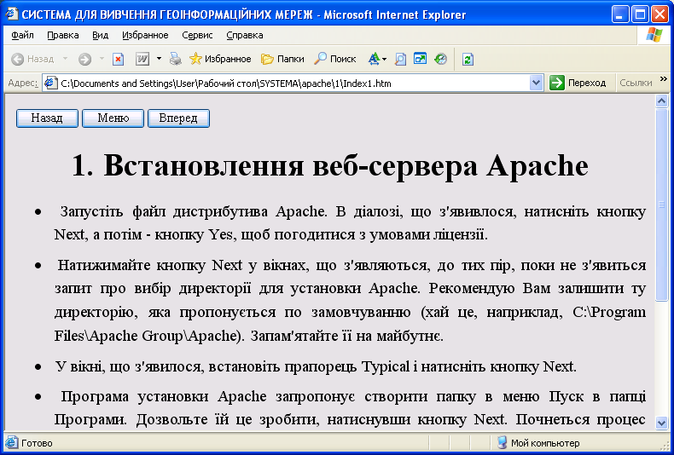Click the Ссылки links bar label
This screenshot has width=674, height=455.
pos(636,83)
